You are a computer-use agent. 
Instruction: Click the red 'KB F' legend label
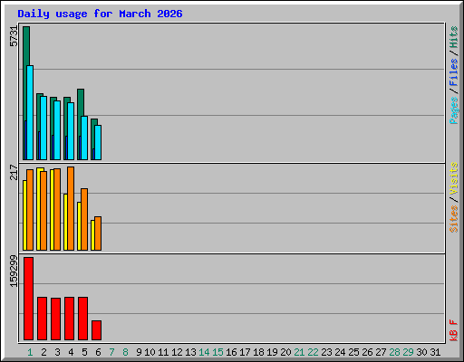point(454,330)
